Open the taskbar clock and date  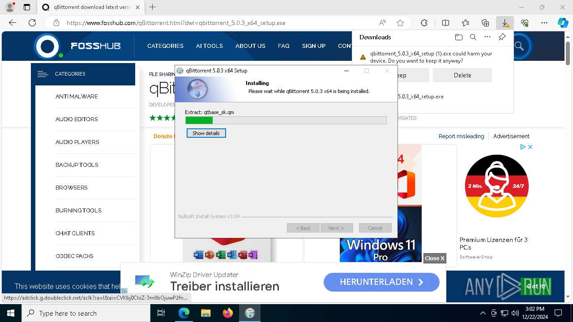click(x=535, y=313)
